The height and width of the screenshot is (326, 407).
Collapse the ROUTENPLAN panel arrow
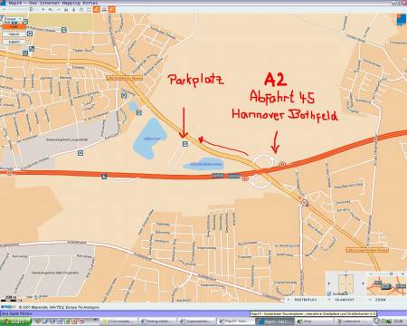point(289,300)
